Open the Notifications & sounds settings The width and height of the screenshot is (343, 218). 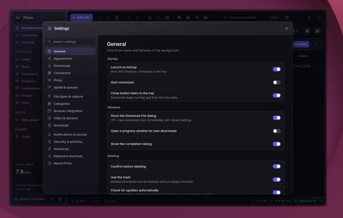[70, 134]
